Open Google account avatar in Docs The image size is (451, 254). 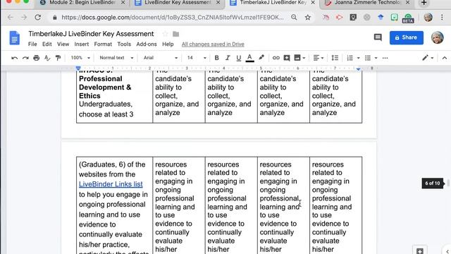(x=437, y=37)
